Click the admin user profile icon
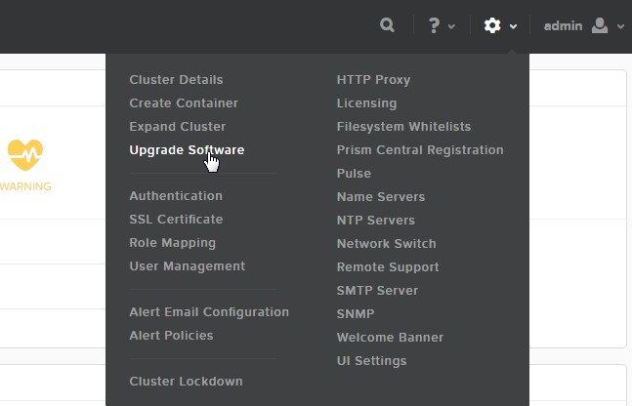632x406 pixels. tap(600, 26)
